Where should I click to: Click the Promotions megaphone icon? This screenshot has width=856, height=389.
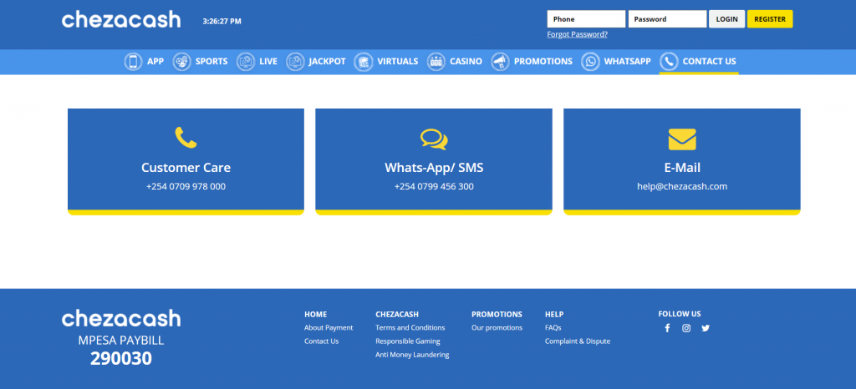click(x=500, y=62)
